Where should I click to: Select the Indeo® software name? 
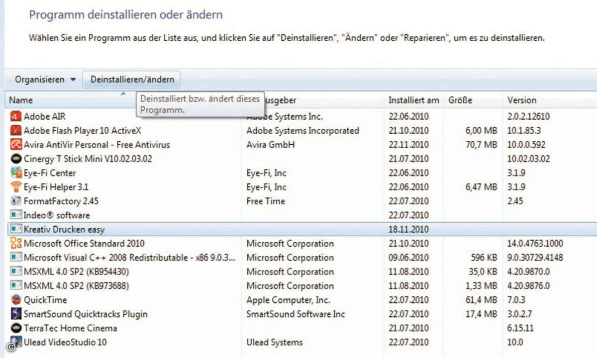point(57,215)
